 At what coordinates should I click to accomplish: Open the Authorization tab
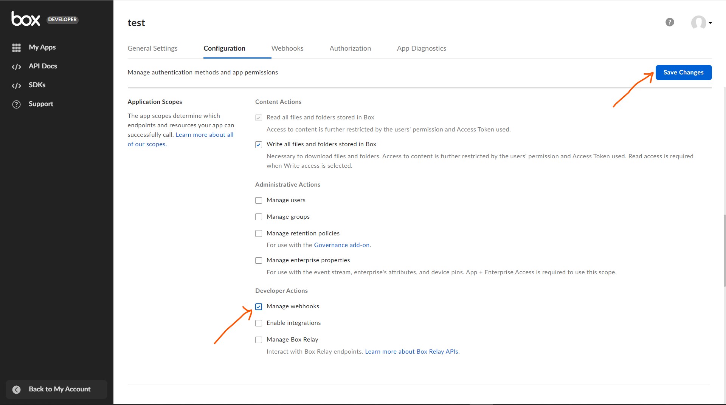click(350, 48)
